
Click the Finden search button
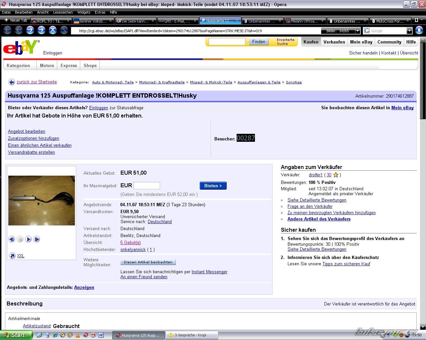(x=259, y=42)
